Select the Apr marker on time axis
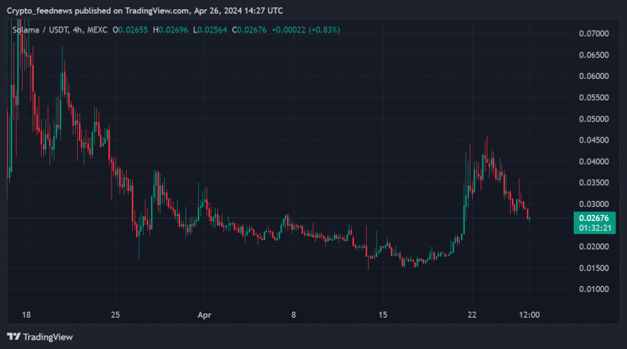The height and width of the screenshot is (349, 627). 204,315
